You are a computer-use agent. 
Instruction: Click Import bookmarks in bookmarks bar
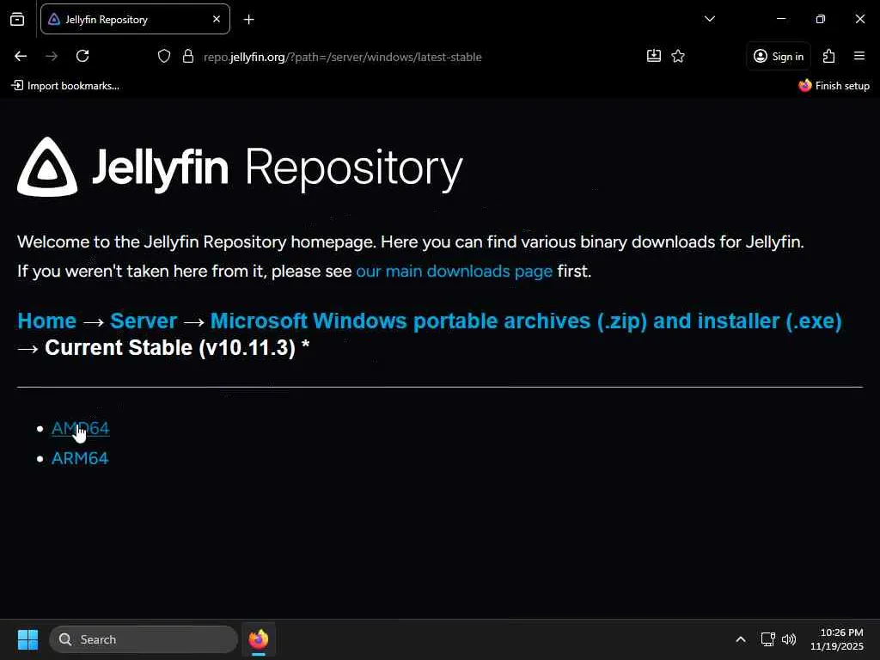tap(65, 86)
